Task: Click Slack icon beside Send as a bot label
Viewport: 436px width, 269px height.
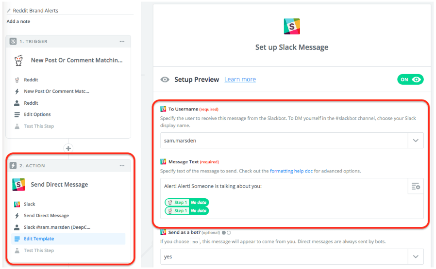Action: 163,232
